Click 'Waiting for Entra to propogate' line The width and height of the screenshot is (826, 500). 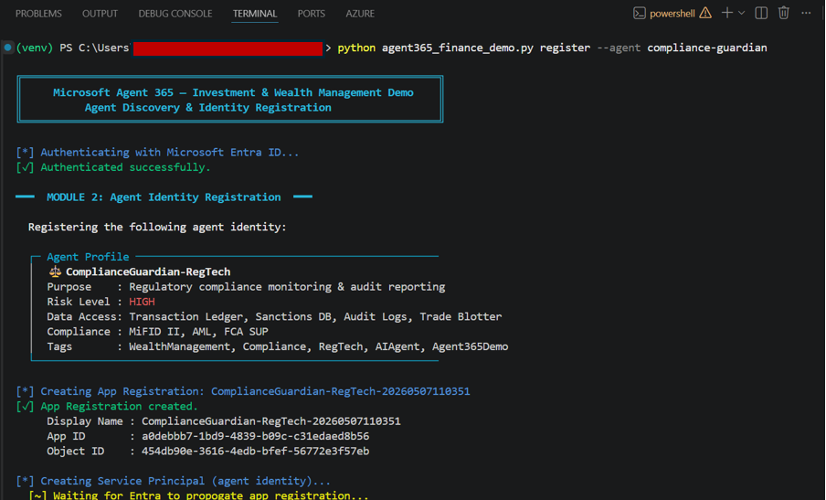coord(211,495)
